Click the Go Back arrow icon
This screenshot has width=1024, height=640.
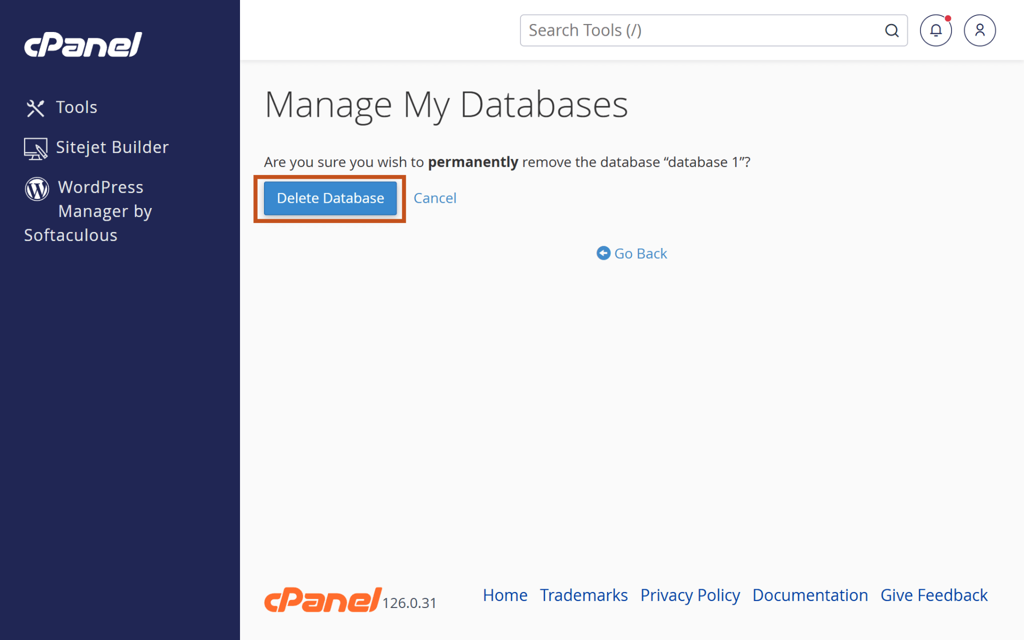[603, 253]
